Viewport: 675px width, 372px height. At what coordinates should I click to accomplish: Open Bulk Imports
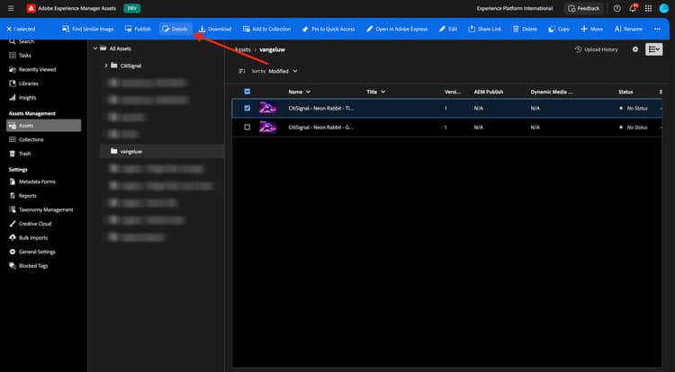(x=29, y=238)
